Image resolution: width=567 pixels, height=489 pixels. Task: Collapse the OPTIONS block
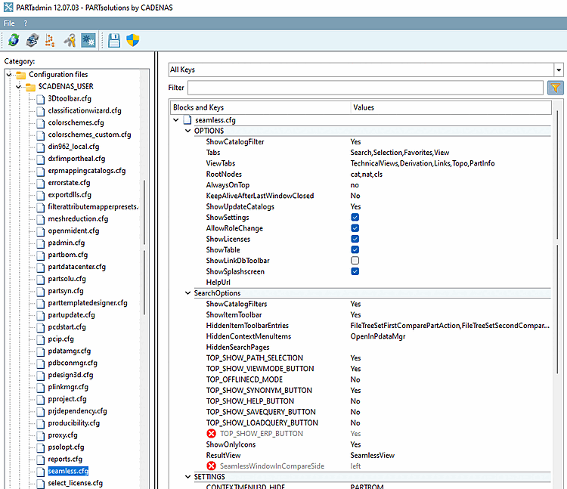point(188,131)
